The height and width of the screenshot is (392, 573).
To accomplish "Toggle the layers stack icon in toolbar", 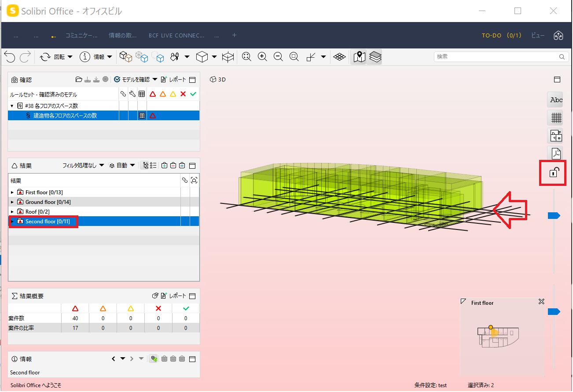I will tap(375, 57).
